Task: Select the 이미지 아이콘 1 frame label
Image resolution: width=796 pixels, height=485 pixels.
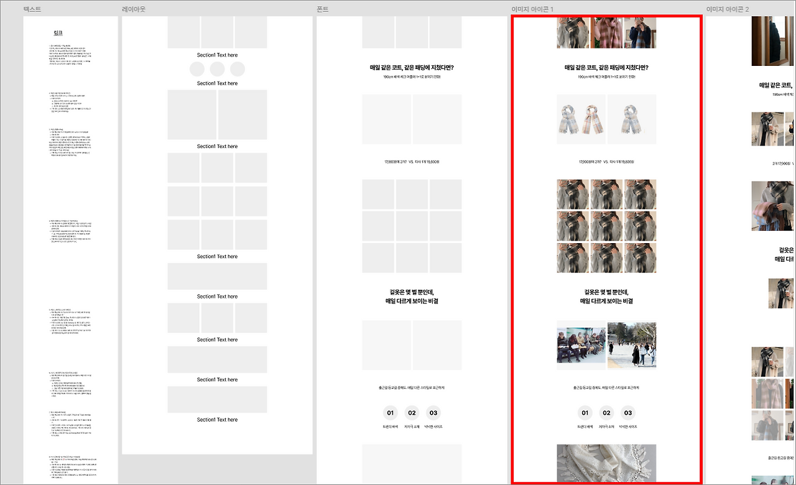Action: pyautogui.click(x=532, y=9)
